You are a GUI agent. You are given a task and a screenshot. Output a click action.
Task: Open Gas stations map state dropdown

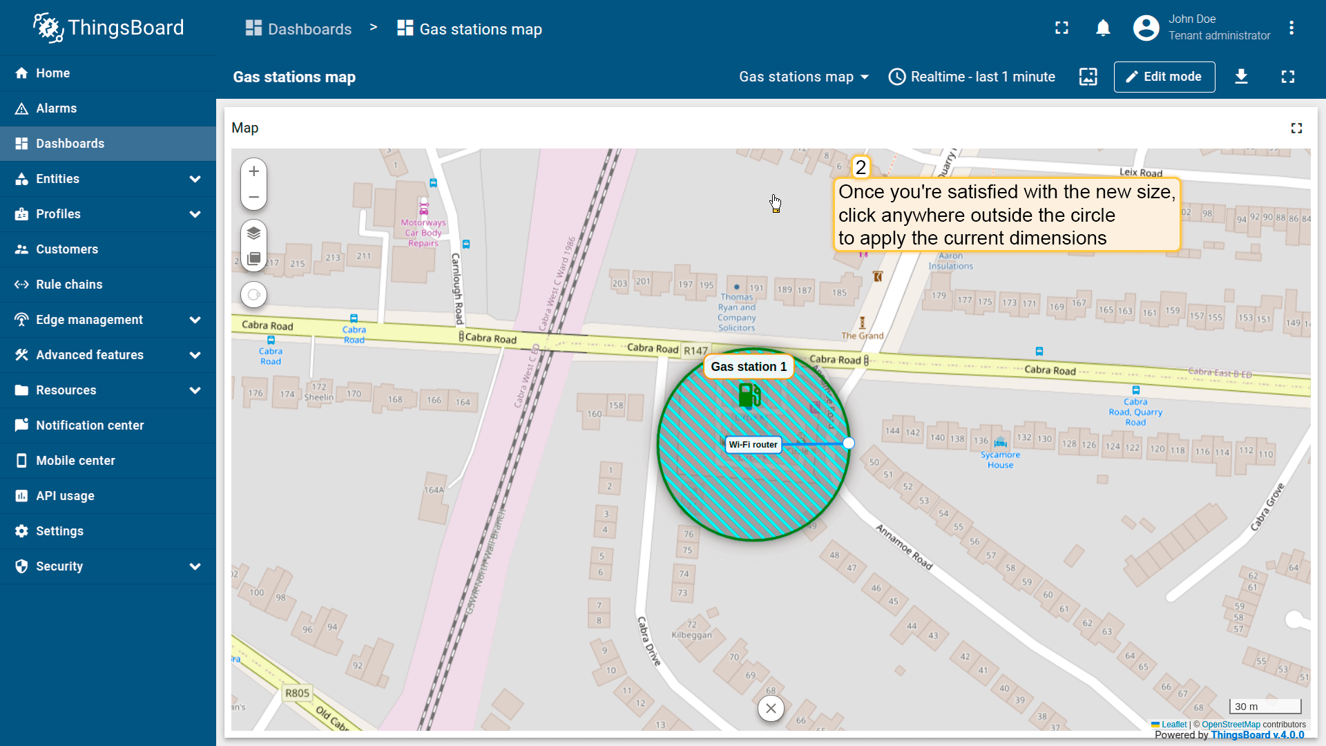pyautogui.click(x=803, y=77)
